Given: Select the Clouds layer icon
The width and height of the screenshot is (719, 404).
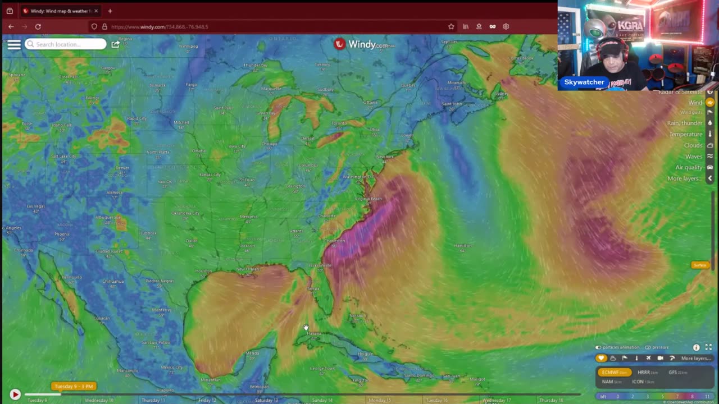Looking at the screenshot, I should click(x=710, y=145).
